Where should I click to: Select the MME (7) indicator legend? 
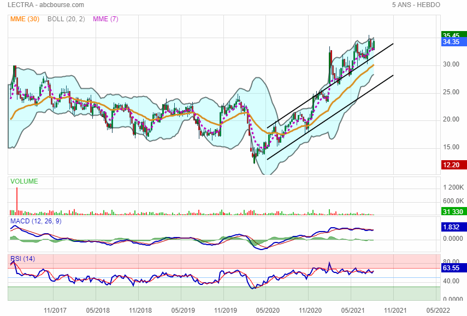pos(105,19)
